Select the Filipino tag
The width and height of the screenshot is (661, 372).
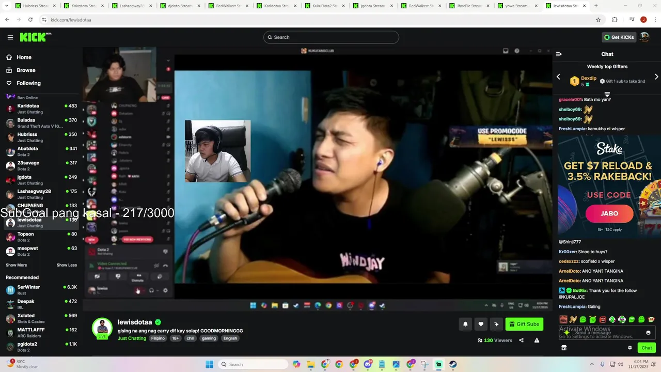(158, 338)
